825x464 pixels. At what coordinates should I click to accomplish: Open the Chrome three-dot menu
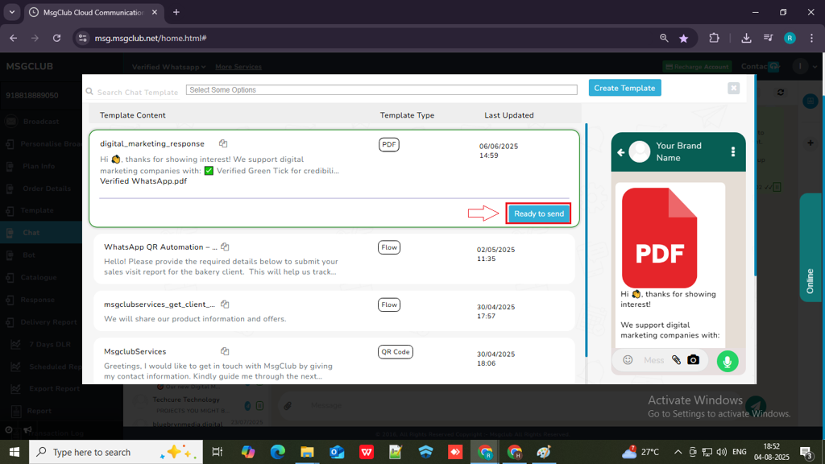coord(811,38)
